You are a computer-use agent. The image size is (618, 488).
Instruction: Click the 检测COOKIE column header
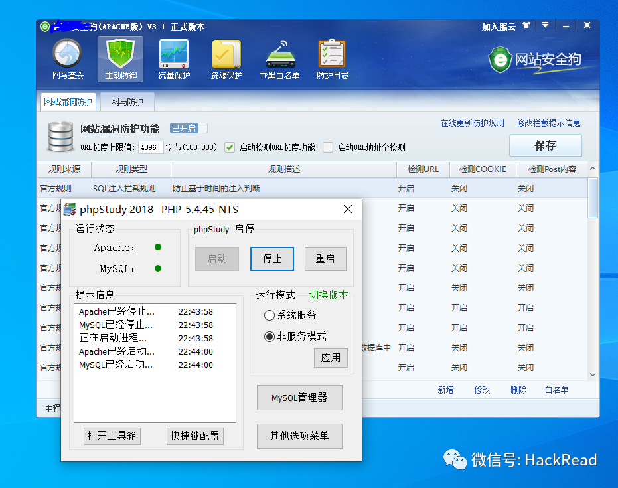[x=483, y=169]
